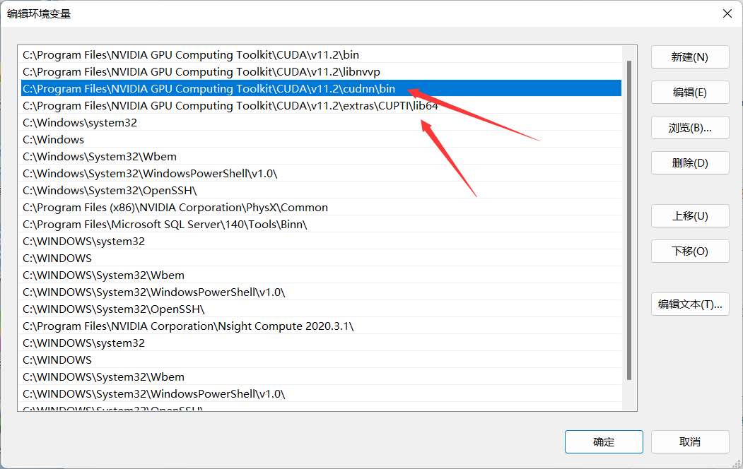This screenshot has width=743, height=469.
Task: Move the entry up with 上移(U)
Action: pyautogui.click(x=690, y=216)
